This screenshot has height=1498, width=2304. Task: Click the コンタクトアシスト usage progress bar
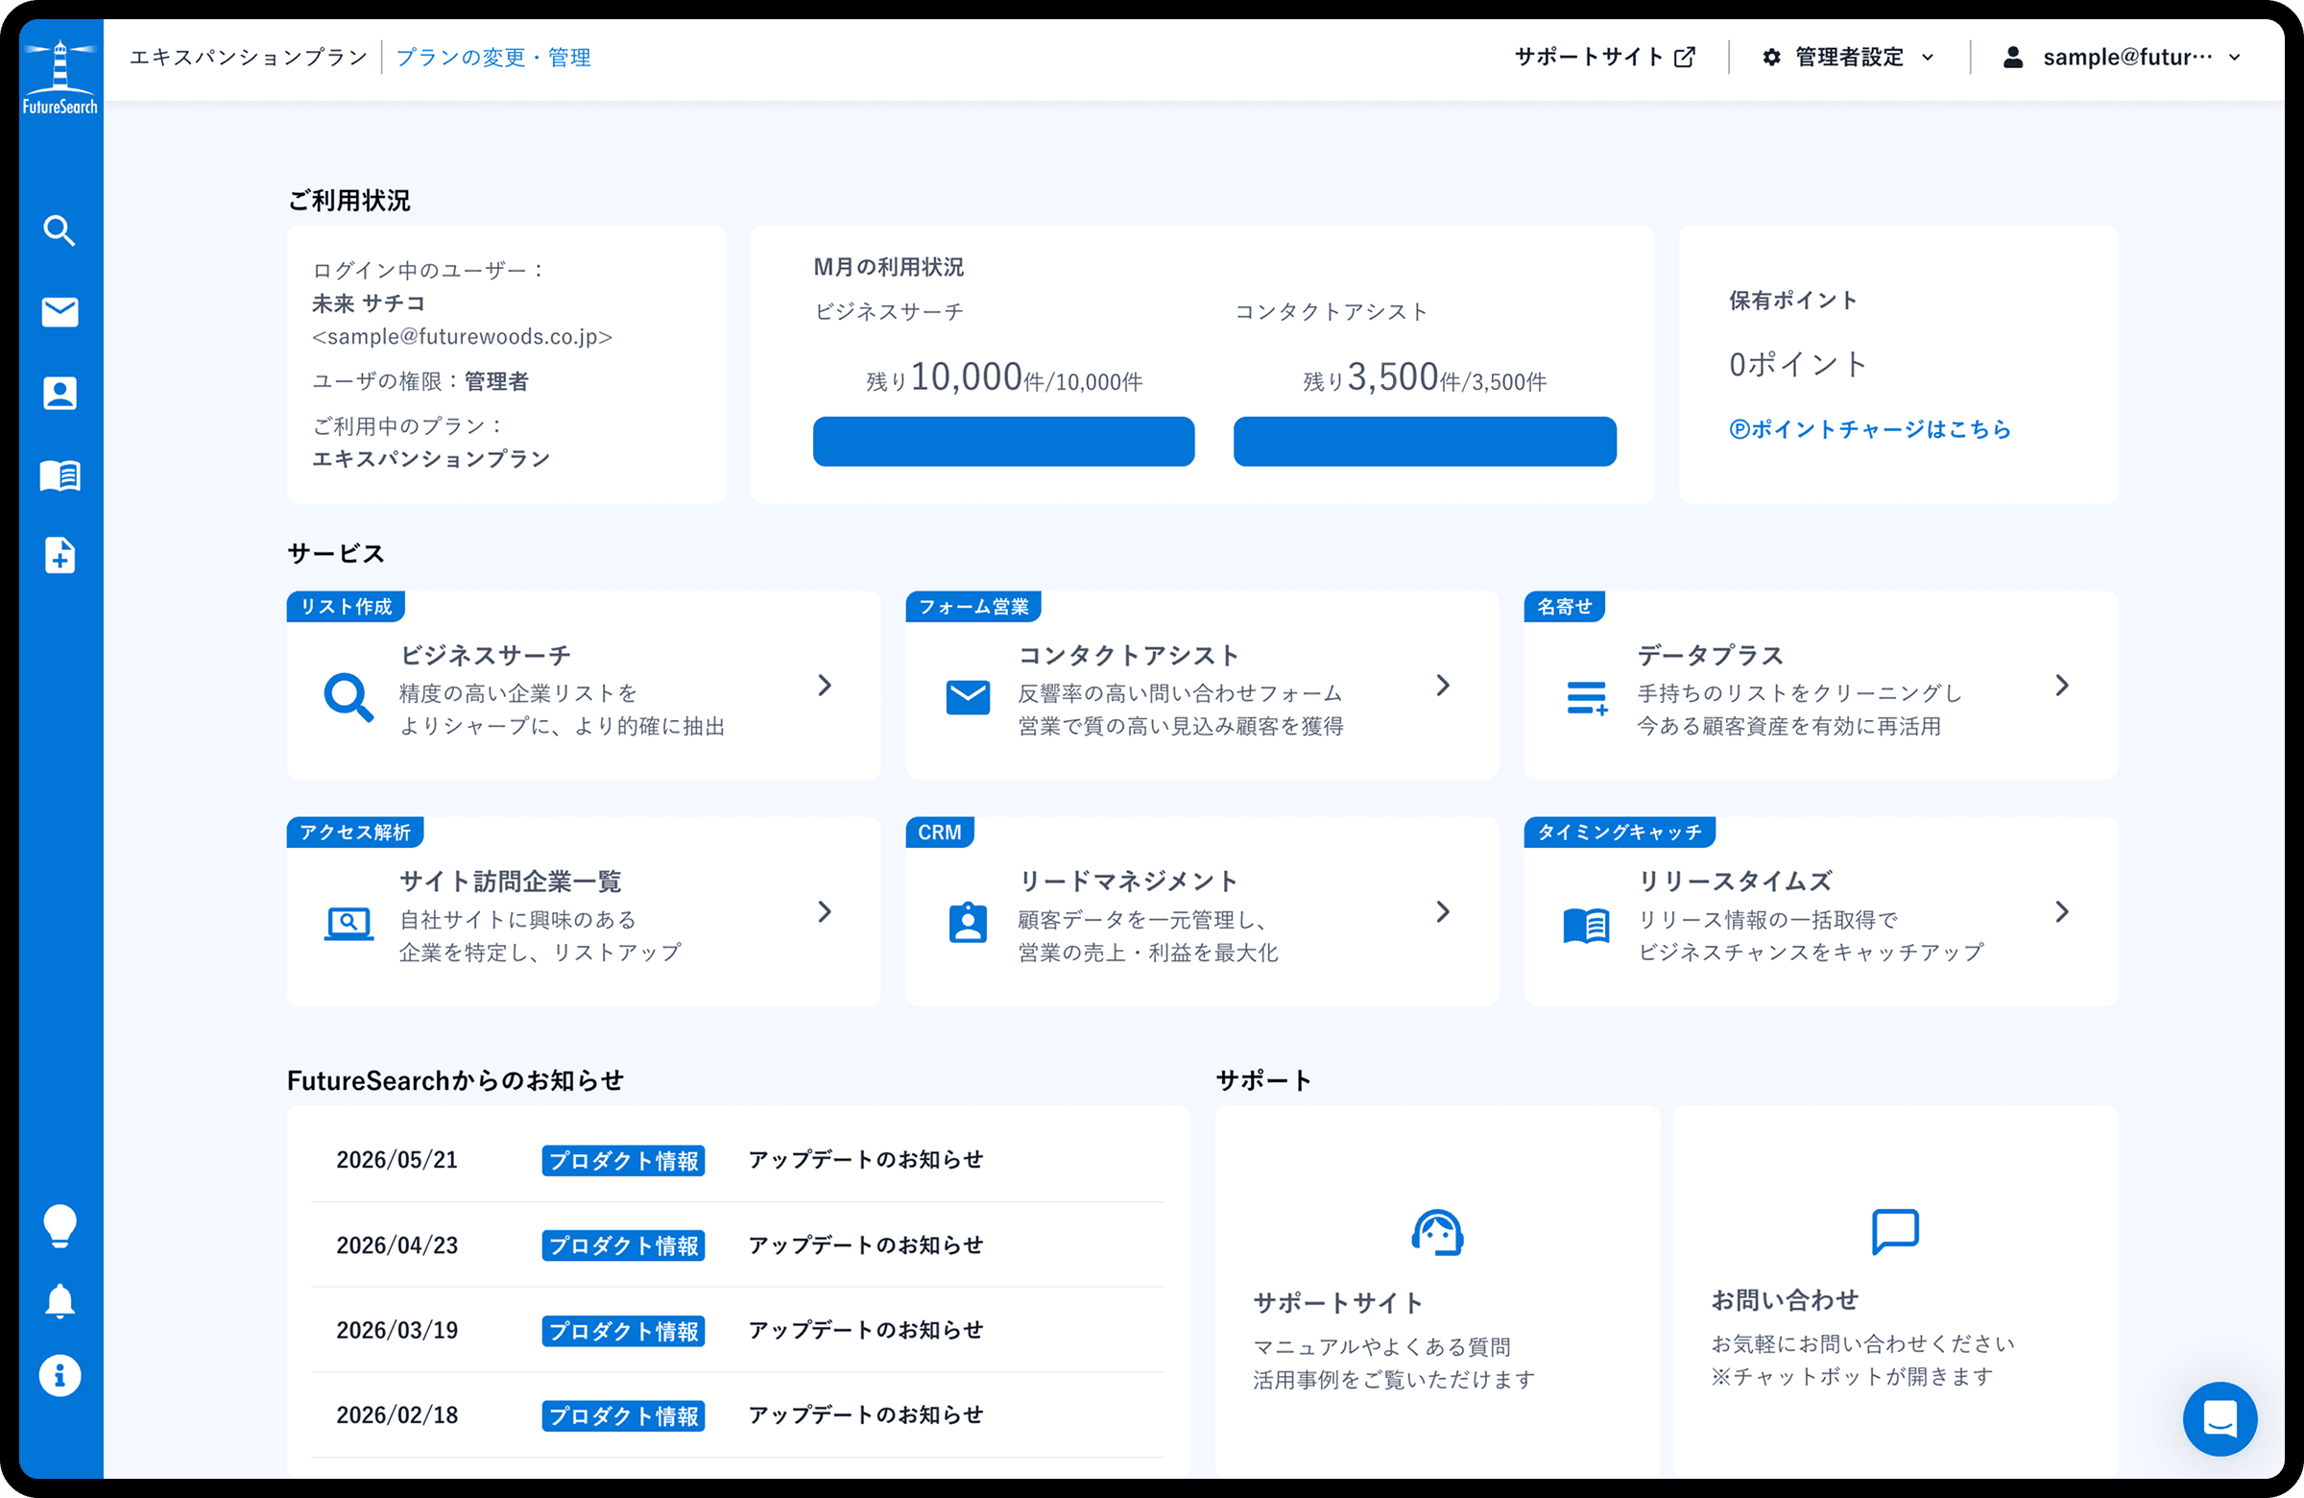pos(1425,442)
